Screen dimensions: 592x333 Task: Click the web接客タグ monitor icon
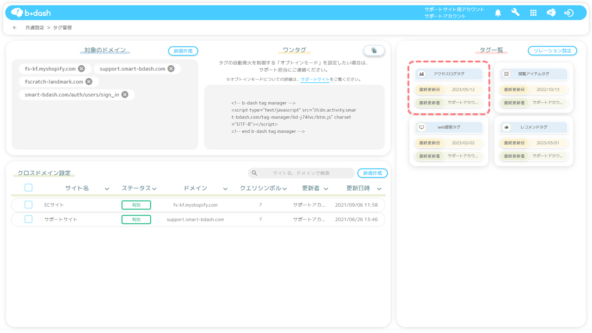pos(421,127)
